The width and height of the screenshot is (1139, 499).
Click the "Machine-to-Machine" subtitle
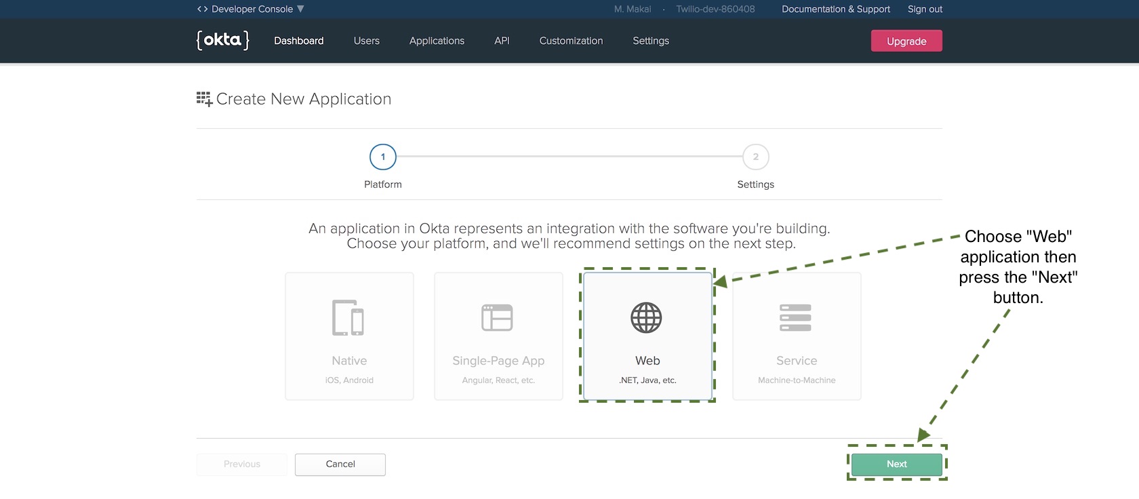tap(797, 380)
